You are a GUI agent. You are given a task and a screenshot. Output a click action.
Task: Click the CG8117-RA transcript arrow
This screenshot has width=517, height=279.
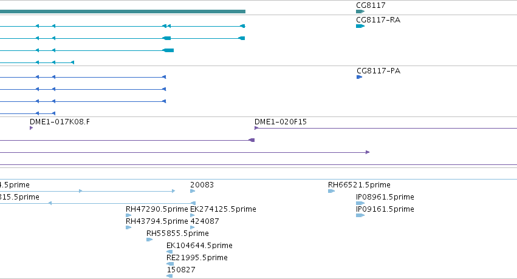click(x=360, y=26)
